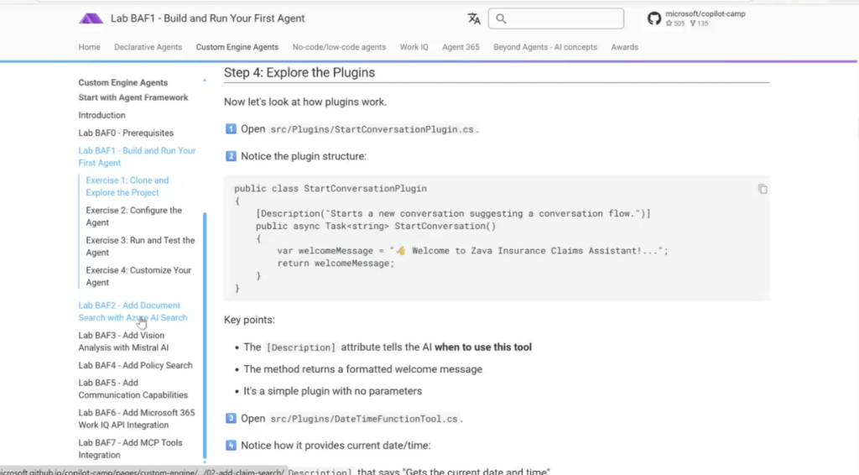859x475 pixels.
Task: Go to Exercise 4: Customize Your Agent
Action: pyautogui.click(x=138, y=276)
